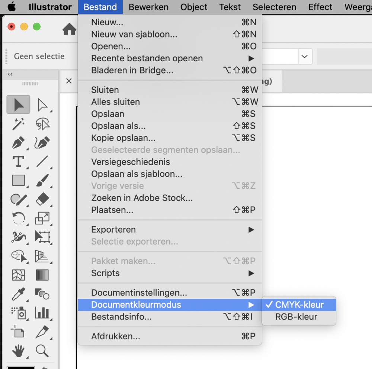Select CMYK-kleur color mode

click(x=299, y=305)
